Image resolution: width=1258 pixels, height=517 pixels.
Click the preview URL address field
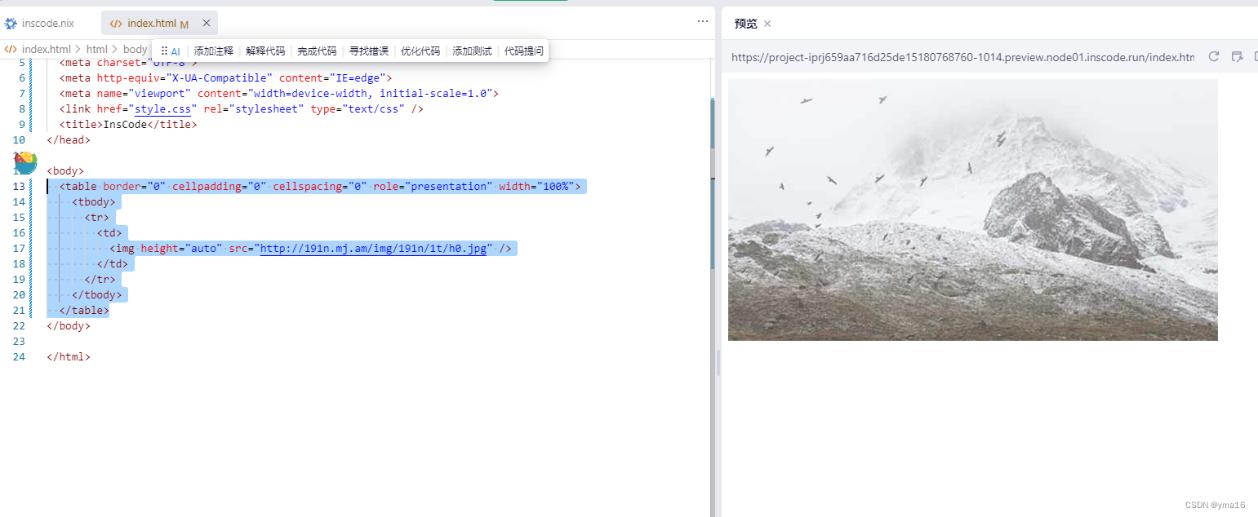coord(962,57)
